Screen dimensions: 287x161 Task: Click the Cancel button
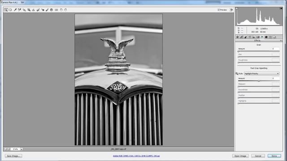tap(258, 156)
